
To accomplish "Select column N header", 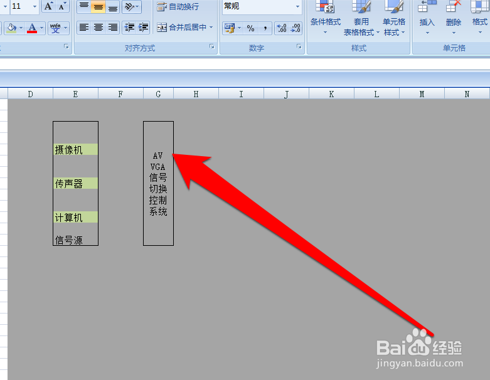I will point(467,94).
